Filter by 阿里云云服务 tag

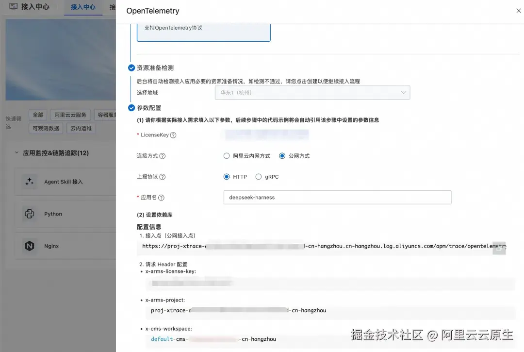[70, 115]
